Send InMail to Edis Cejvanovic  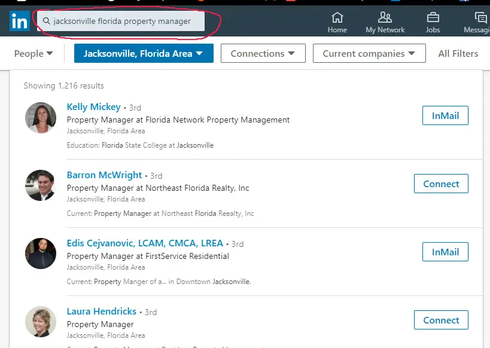click(x=445, y=252)
